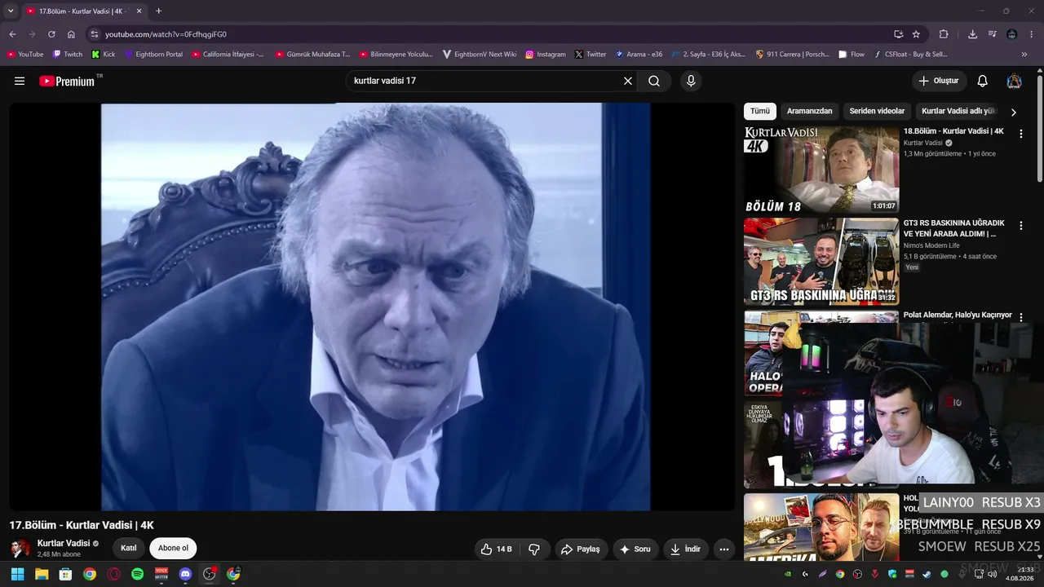Click the 'Polat Alemdar, Halo'yu Kaçırıyor' video title
Viewport: 1044px width, 587px height.
coord(958,315)
